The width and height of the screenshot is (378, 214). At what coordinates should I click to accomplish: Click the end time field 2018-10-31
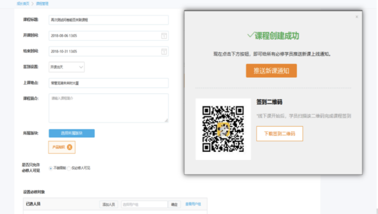tap(108, 51)
